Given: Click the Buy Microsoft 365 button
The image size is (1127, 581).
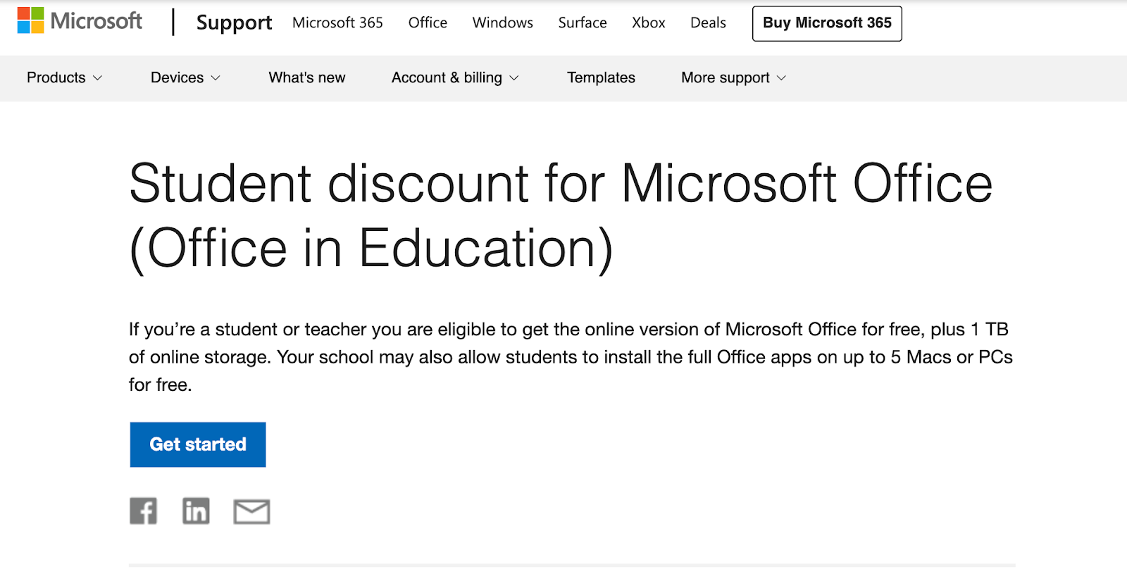Looking at the screenshot, I should [x=827, y=23].
